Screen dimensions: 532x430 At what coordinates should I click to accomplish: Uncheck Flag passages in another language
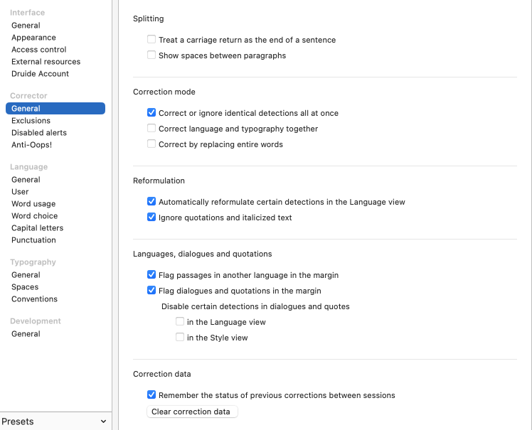click(x=151, y=275)
